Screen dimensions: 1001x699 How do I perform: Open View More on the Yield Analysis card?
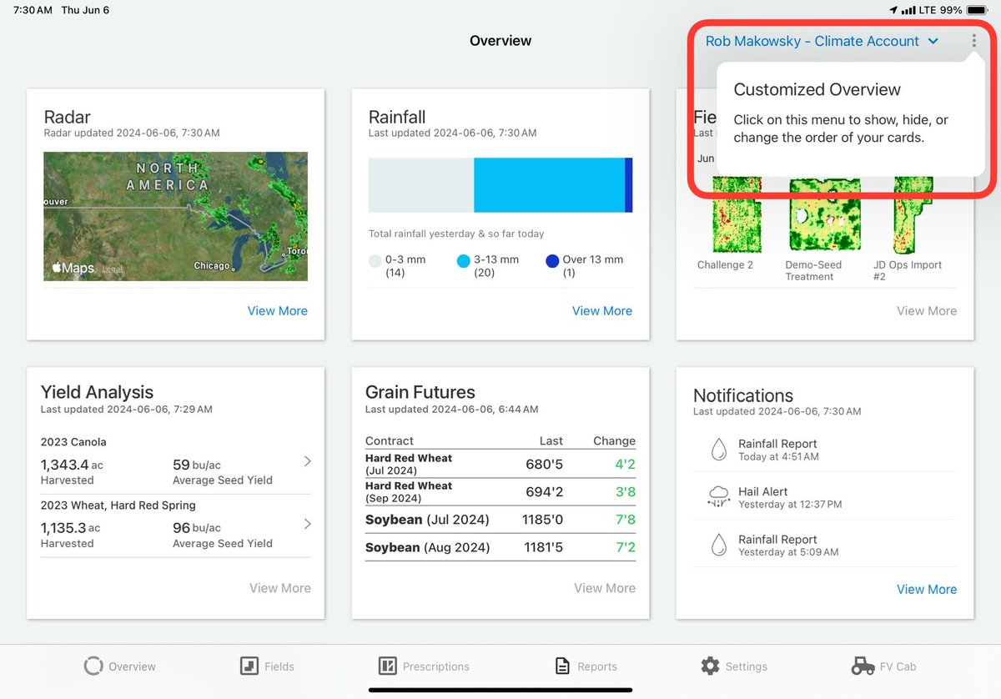click(279, 588)
